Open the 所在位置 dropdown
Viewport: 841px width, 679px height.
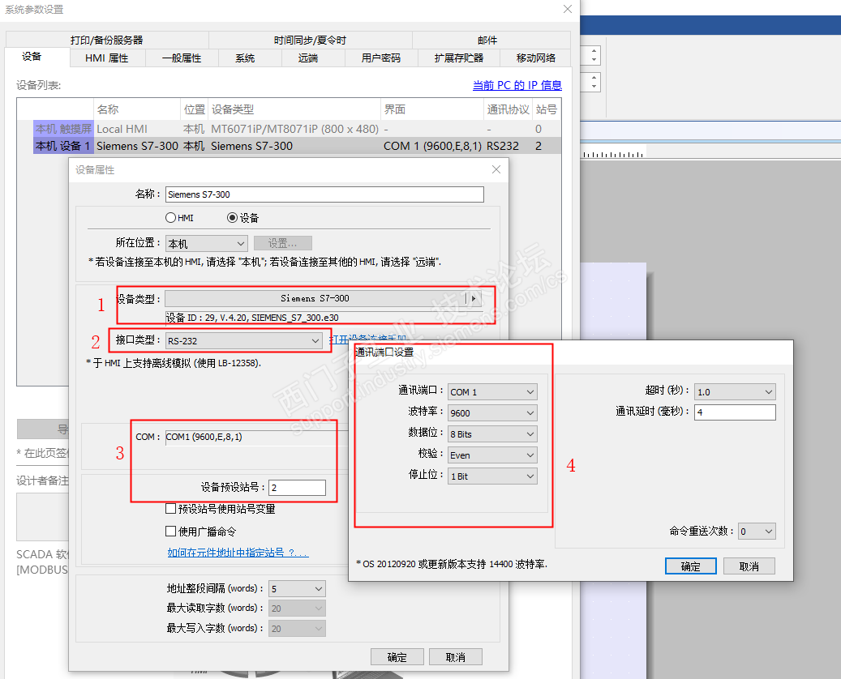tap(207, 244)
